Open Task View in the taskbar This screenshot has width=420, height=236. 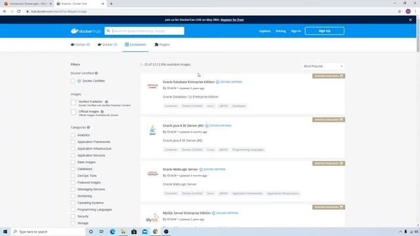pos(102,231)
